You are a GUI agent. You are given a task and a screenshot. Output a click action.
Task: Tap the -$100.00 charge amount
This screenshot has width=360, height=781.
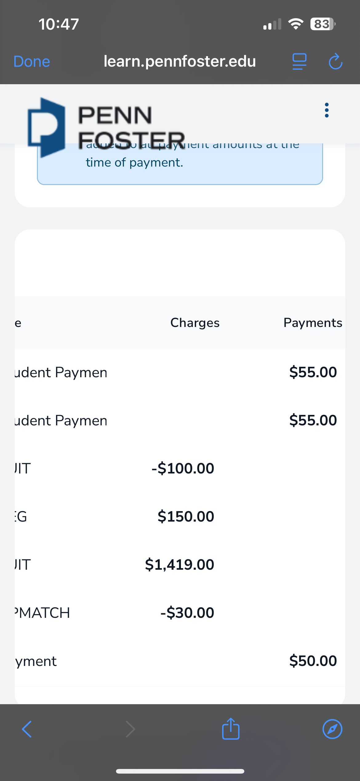[x=183, y=468]
